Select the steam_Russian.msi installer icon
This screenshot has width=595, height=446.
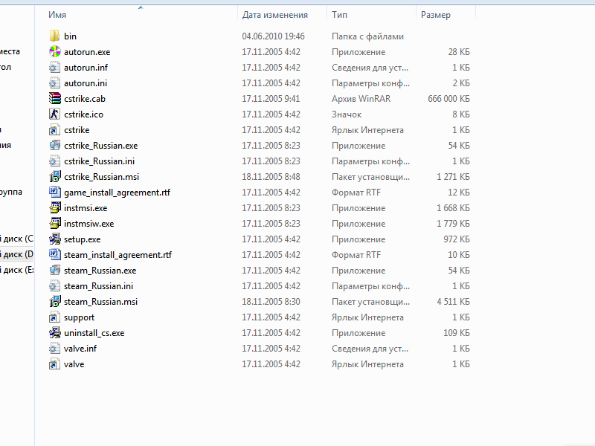pos(54,302)
